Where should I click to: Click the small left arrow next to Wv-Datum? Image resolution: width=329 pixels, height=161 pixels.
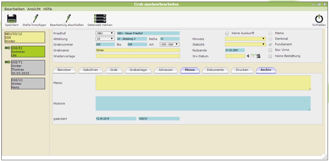click(x=248, y=56)
